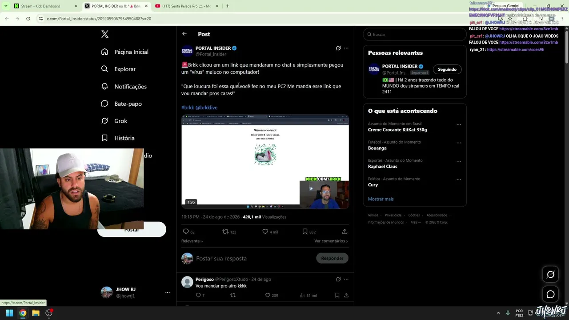The image size is (569, 320).
Task: Open the floating Grok button
Action: (x=550, y=274)
